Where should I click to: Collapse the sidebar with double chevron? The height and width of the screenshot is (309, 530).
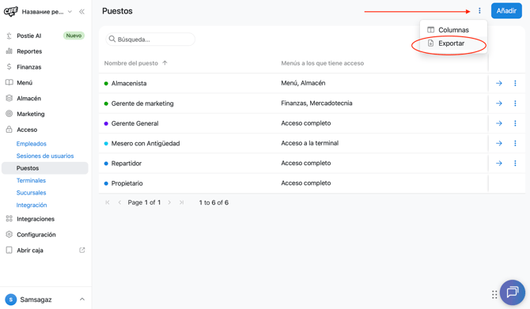tap(81, 12)
